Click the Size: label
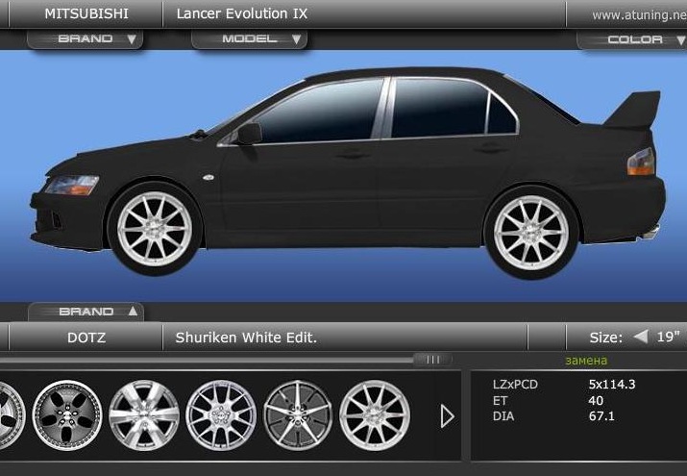The height and width of the screenshot is (476, 687). click(605, 338)
